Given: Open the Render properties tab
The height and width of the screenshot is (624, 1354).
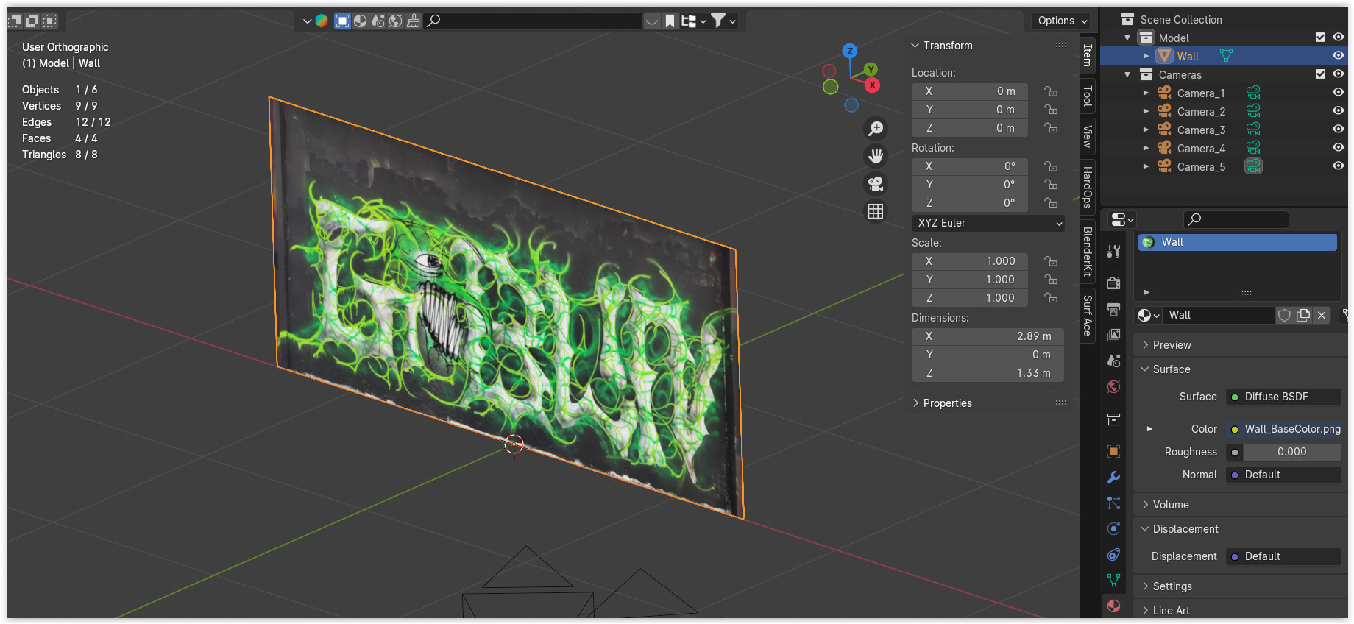Looking at the screenshot, I should 1114,283.
